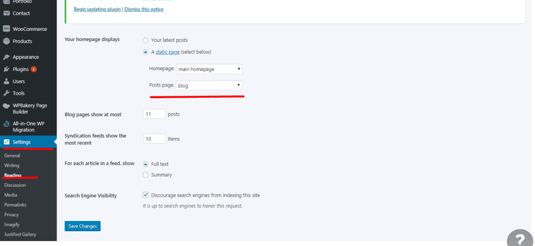Go to Discussion settings submenu

[x=15, y=185]
